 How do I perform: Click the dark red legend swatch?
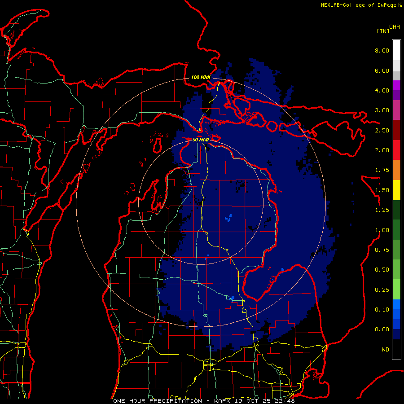click(x=396, y=130)
